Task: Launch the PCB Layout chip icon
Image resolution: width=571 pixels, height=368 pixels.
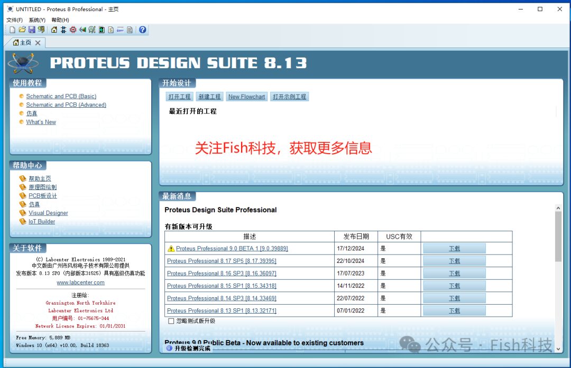Action: pyautogui.click(x=73, y=30)
